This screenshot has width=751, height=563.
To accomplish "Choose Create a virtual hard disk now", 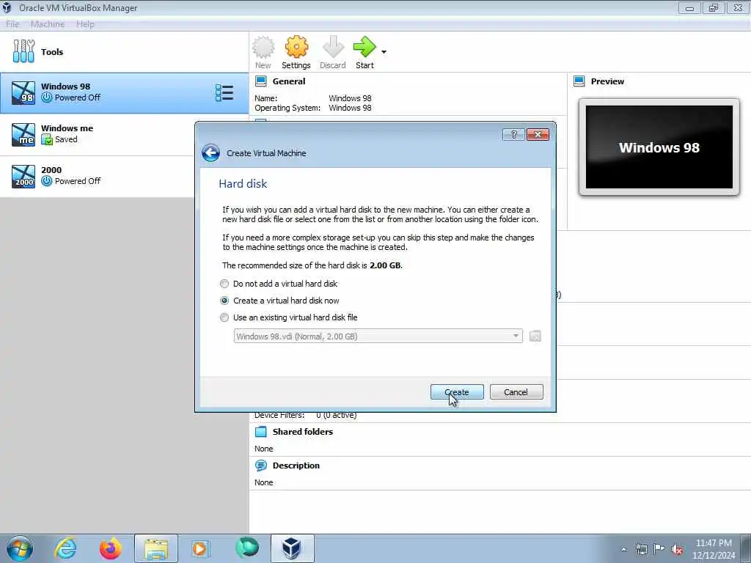I will coord(224,301).
